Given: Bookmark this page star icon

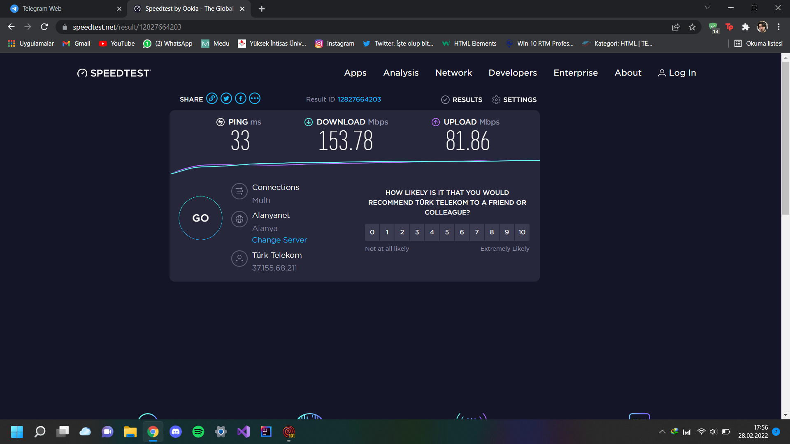Looking at the screenshot, I should 692,27.
